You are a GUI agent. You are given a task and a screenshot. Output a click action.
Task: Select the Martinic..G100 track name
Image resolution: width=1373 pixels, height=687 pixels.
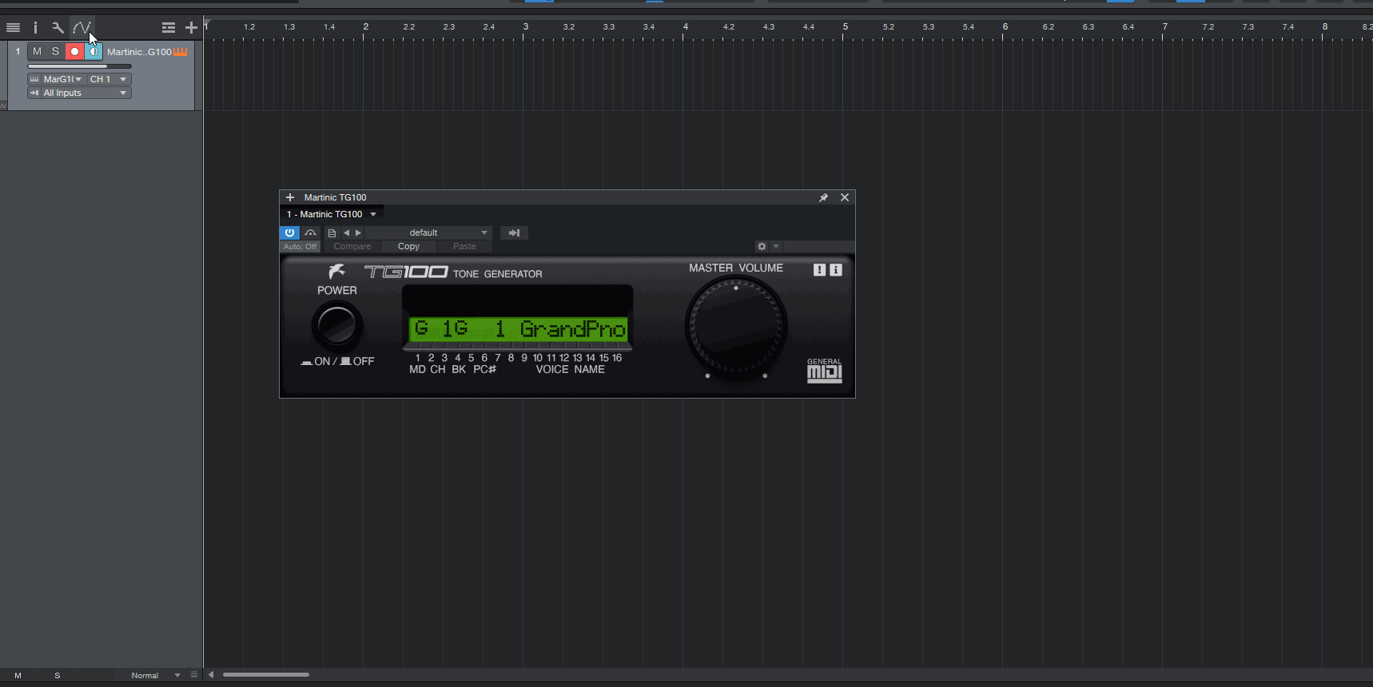click(139, 52)
